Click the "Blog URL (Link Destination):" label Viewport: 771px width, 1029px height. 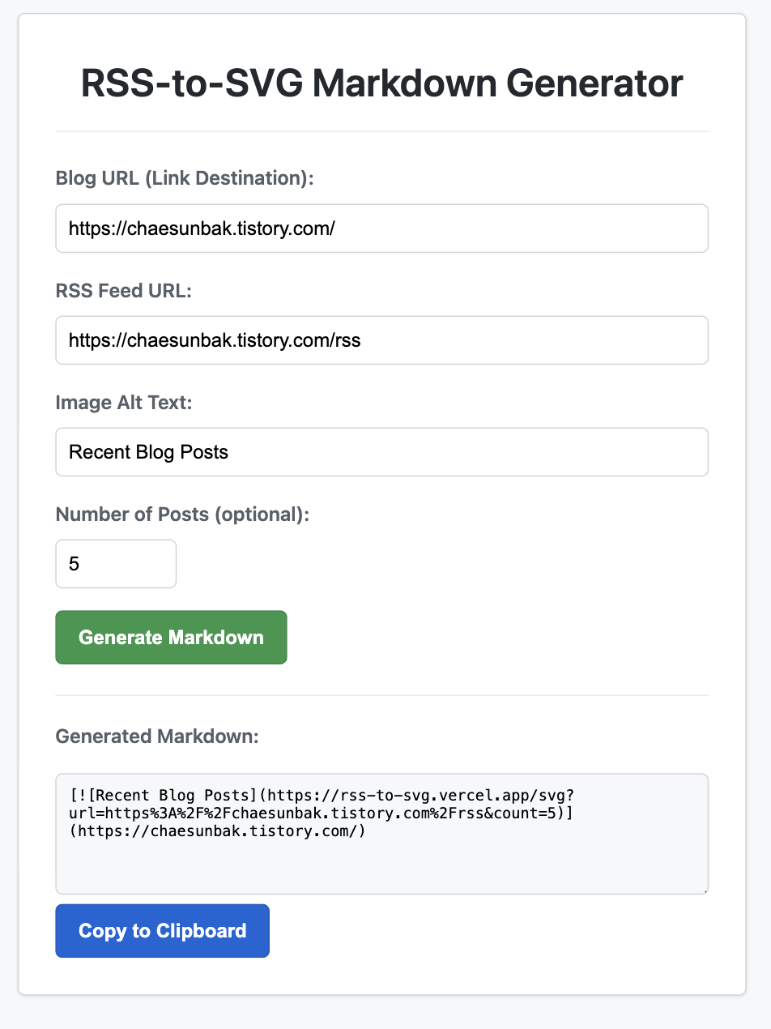(184, 178)
